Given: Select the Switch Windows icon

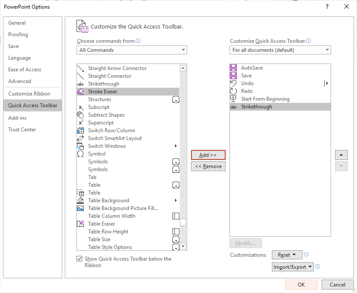Looking at the screenshot, I should click(80, 146).
